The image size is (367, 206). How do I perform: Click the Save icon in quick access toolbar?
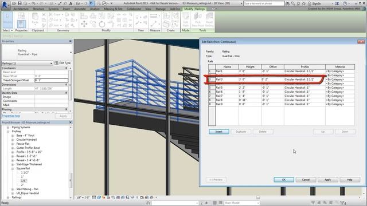click(x=19, y=3)
